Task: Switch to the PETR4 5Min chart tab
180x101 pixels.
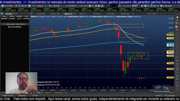Action: coord(111,14)
